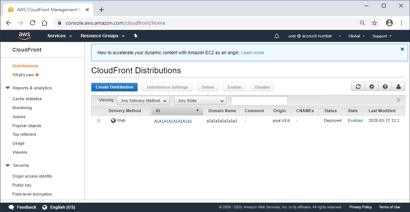
Task: Bookmark this page with star icon
Action: [374, 23]
